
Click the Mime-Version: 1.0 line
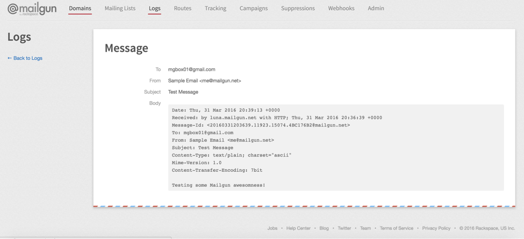point(197,163)
